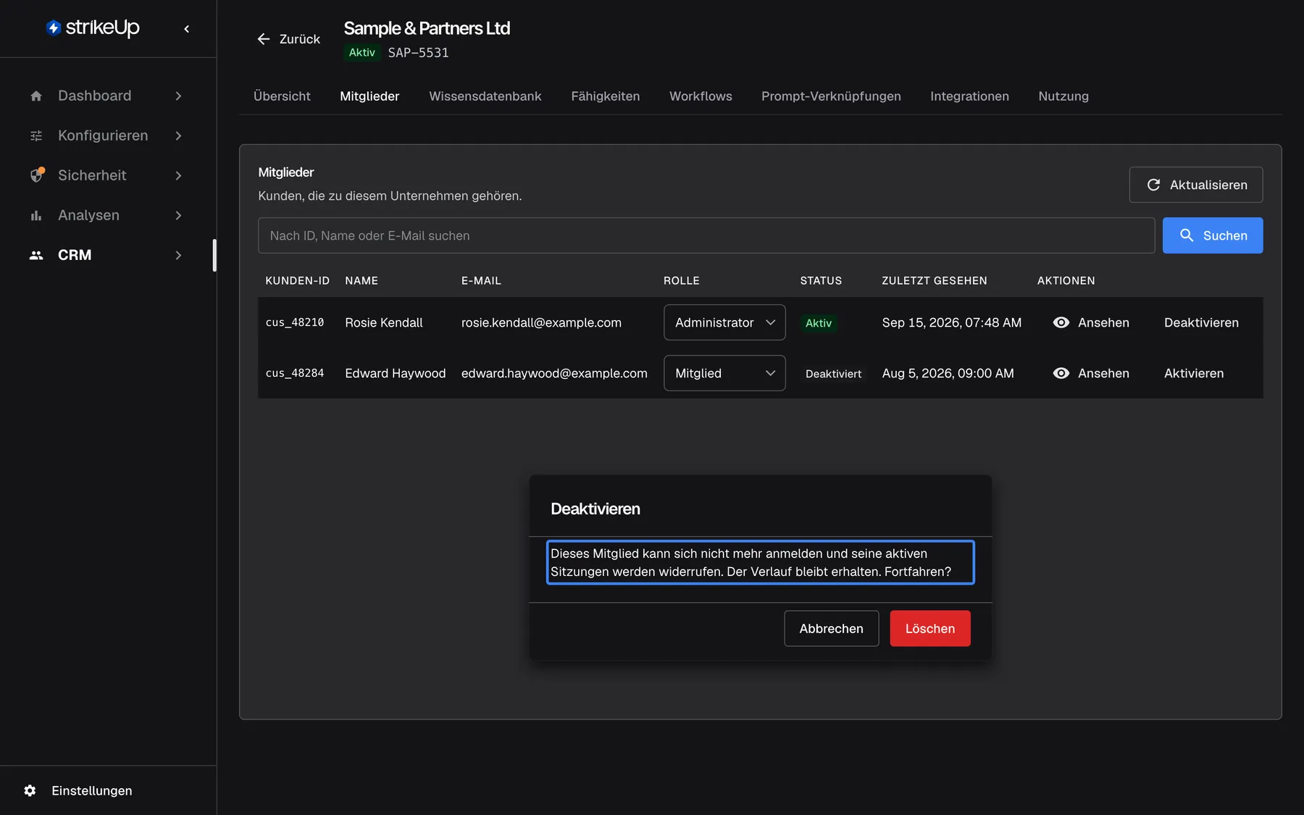Click the member search input field
Image resolution: width=1304 pixels, height=815 pixels.
[x=706, y=235]
